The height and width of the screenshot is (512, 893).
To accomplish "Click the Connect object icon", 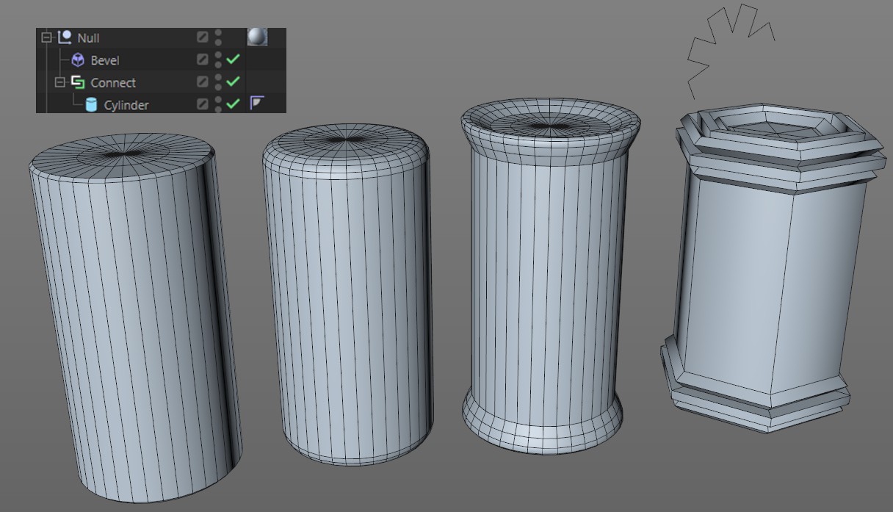I will 78,82.
